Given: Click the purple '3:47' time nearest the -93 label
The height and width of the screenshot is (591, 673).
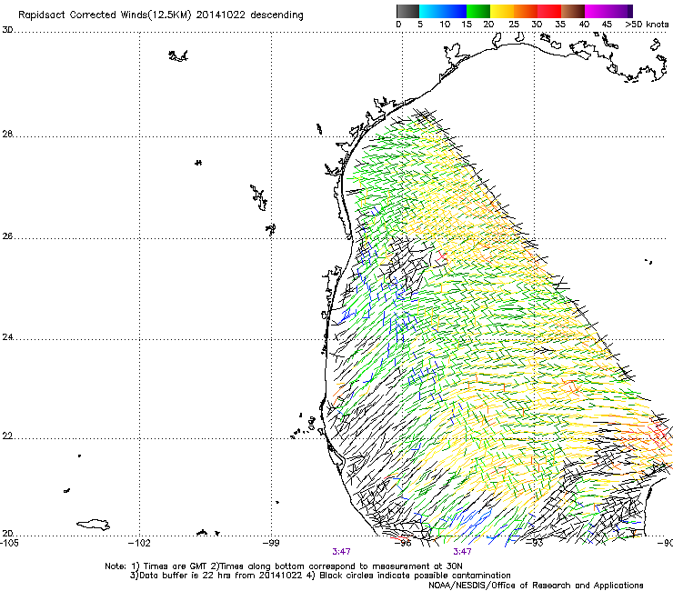Looking at the screenshot, I should pos(462,552).
